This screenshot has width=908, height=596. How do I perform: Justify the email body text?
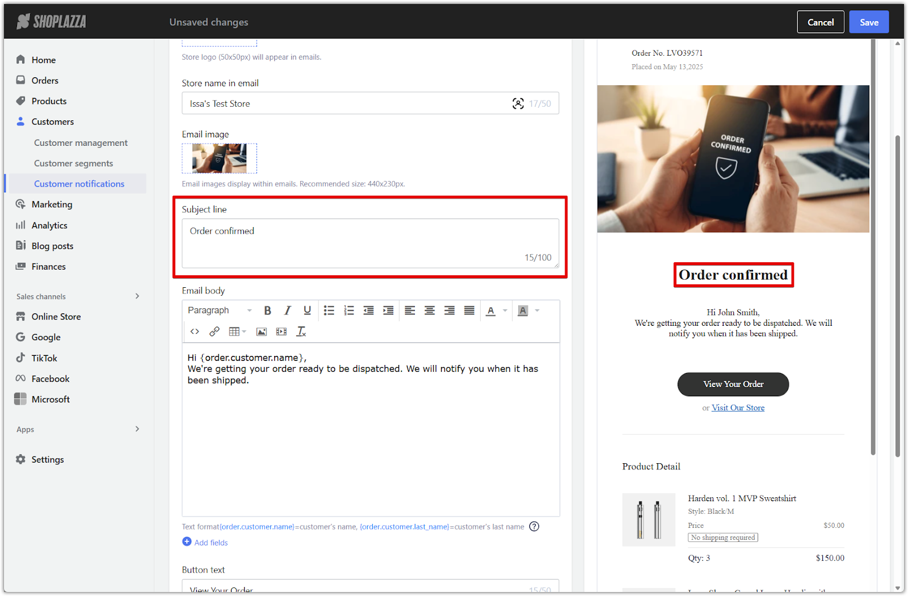point(469,310)
